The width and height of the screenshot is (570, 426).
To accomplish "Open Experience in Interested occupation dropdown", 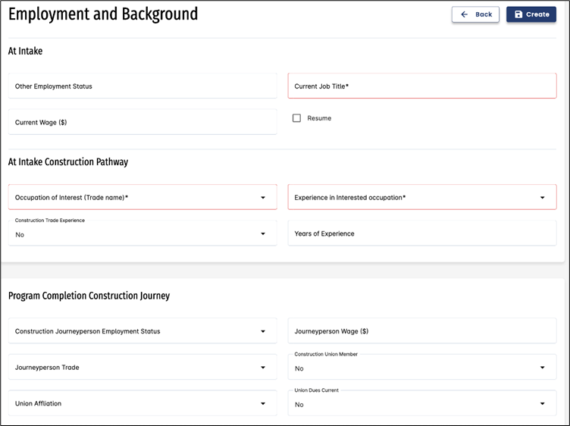I will (422, 197).
